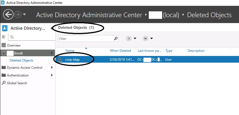Screen dimensions: 239x115
Task: Expand Authentication submenu arrow
Action: tap(52, 75)
